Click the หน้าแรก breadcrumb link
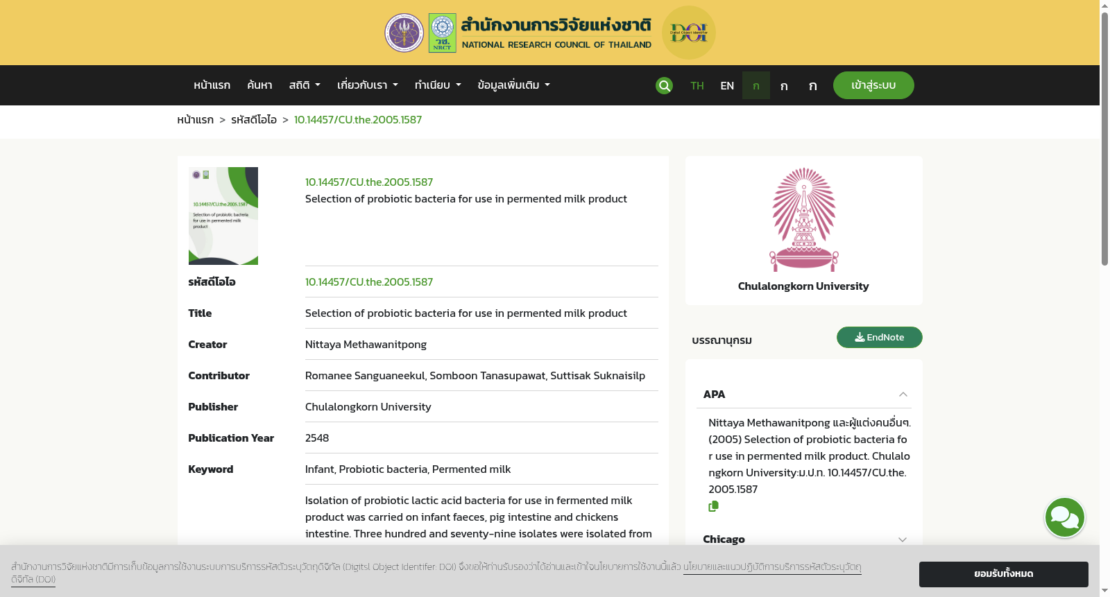Image resolution: width=1110 pixels, height=597 pixels. 195,119
